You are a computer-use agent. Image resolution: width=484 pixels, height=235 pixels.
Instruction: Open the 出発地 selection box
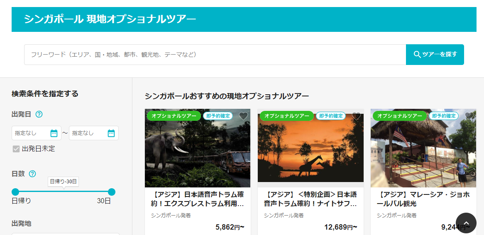[x=65, y=234]
